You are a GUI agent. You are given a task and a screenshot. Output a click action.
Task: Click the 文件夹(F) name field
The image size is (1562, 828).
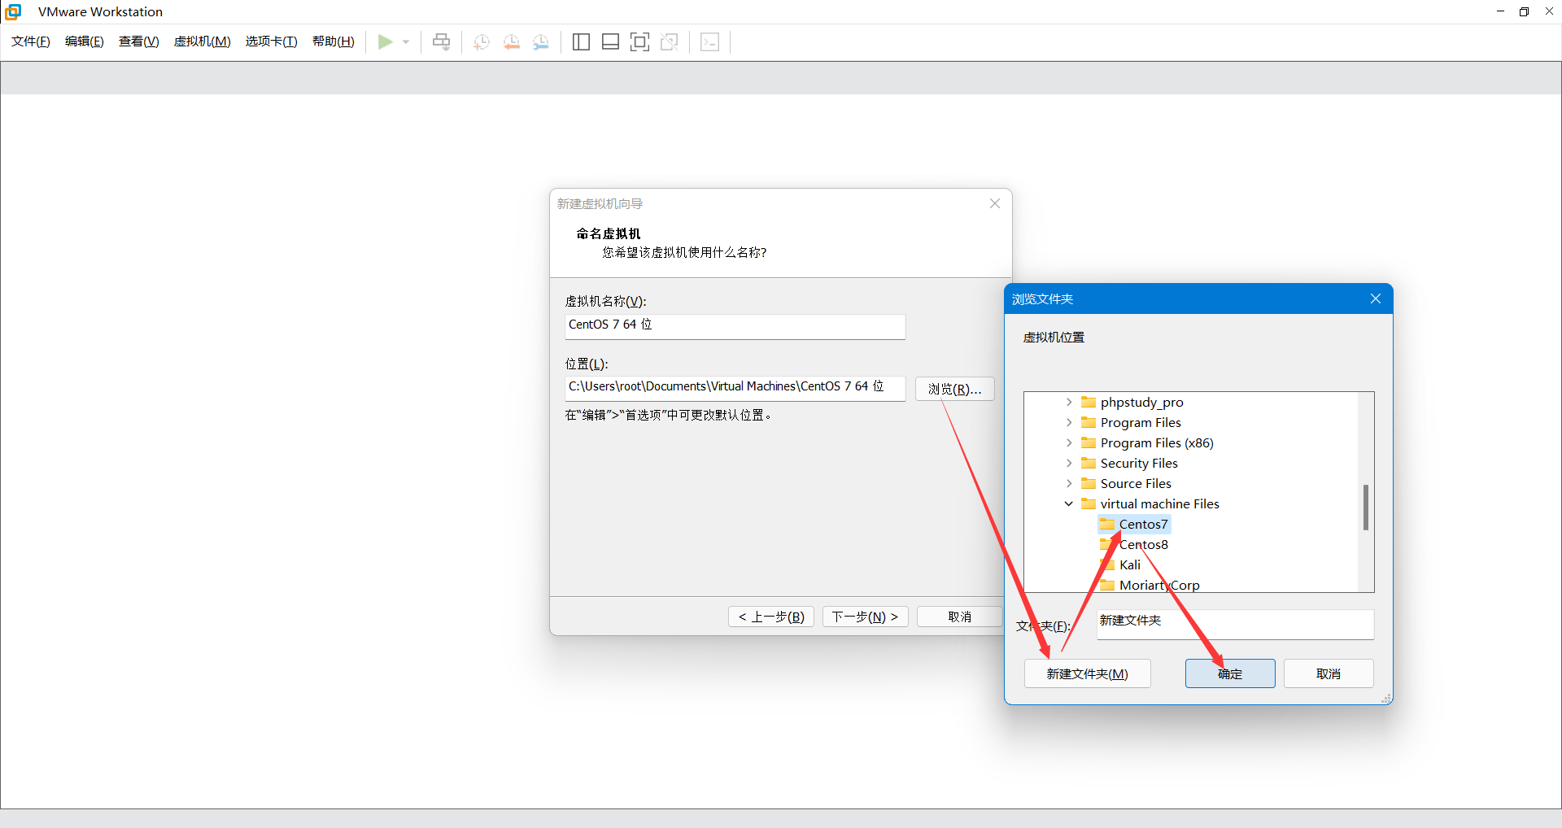click(1235, 624)
